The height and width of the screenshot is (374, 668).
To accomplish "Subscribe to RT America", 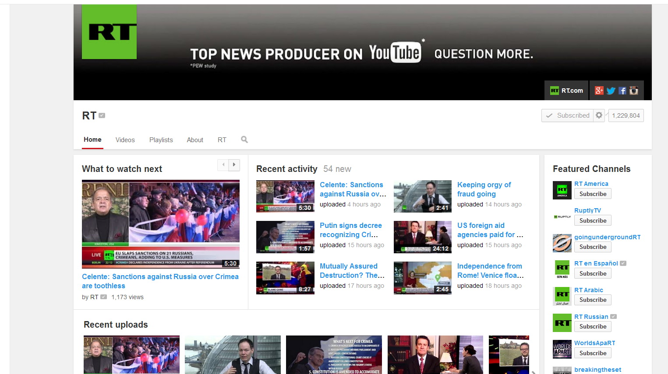I will pos(593,194).
